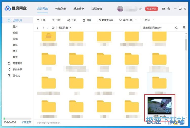Open the navigation history dropdown arrow
Viewport: 190px width, 128px height.
click(47, 28)
